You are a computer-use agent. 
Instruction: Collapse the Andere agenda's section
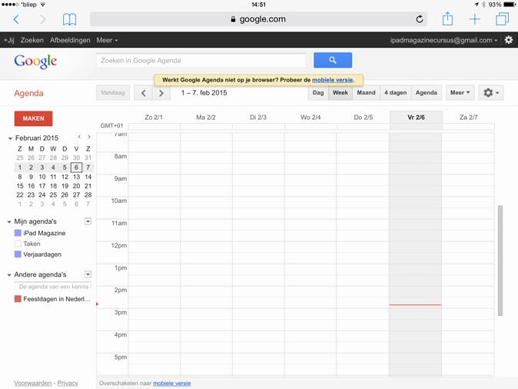[x=9, y=275]
